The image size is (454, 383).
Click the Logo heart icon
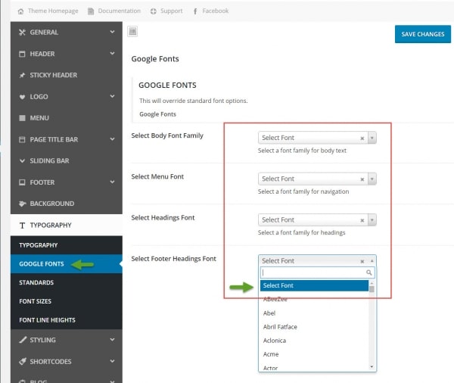pyautogui.click(x=22, y=97)
